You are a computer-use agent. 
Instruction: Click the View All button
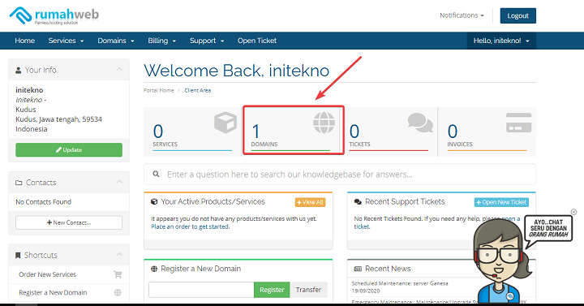coord(310,202)
